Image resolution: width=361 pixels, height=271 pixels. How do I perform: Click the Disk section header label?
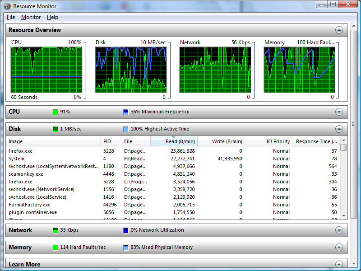[15, 129]
